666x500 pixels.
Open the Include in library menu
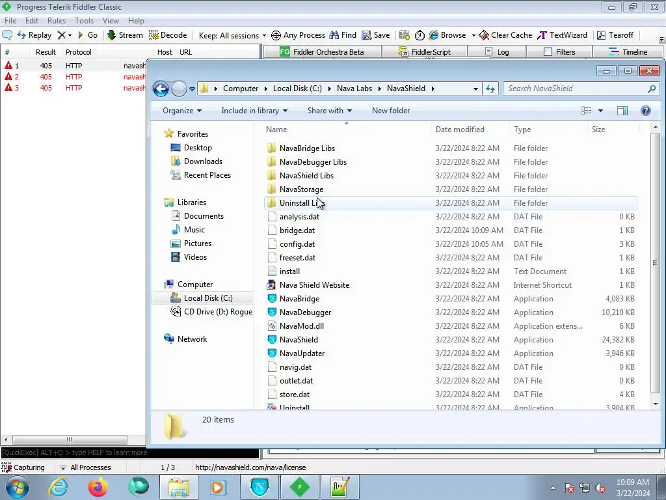tap(254, 111)
